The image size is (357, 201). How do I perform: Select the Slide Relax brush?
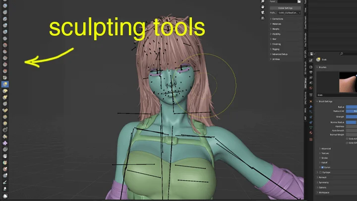coord(5,130)
